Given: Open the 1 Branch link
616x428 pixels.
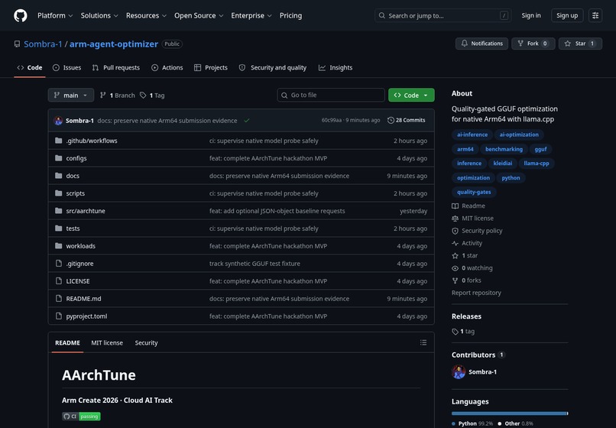Looking at the screenshot, I should (x=118, y=95).
